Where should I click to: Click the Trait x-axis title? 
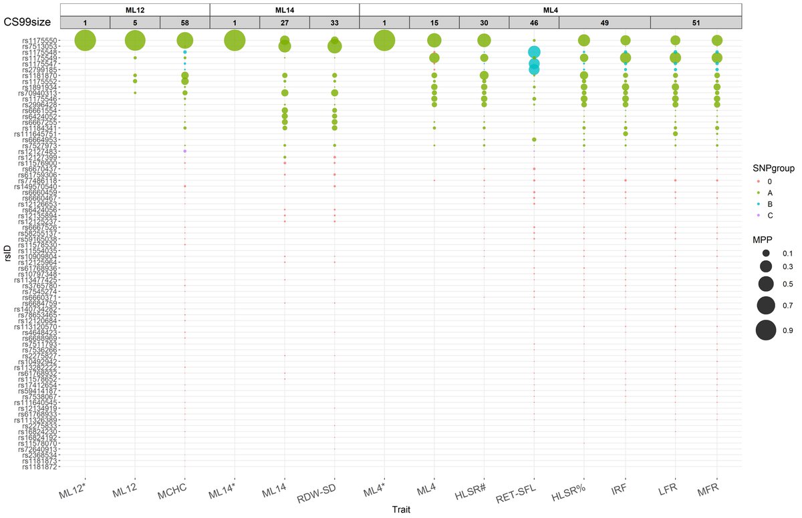click(401, 510)
